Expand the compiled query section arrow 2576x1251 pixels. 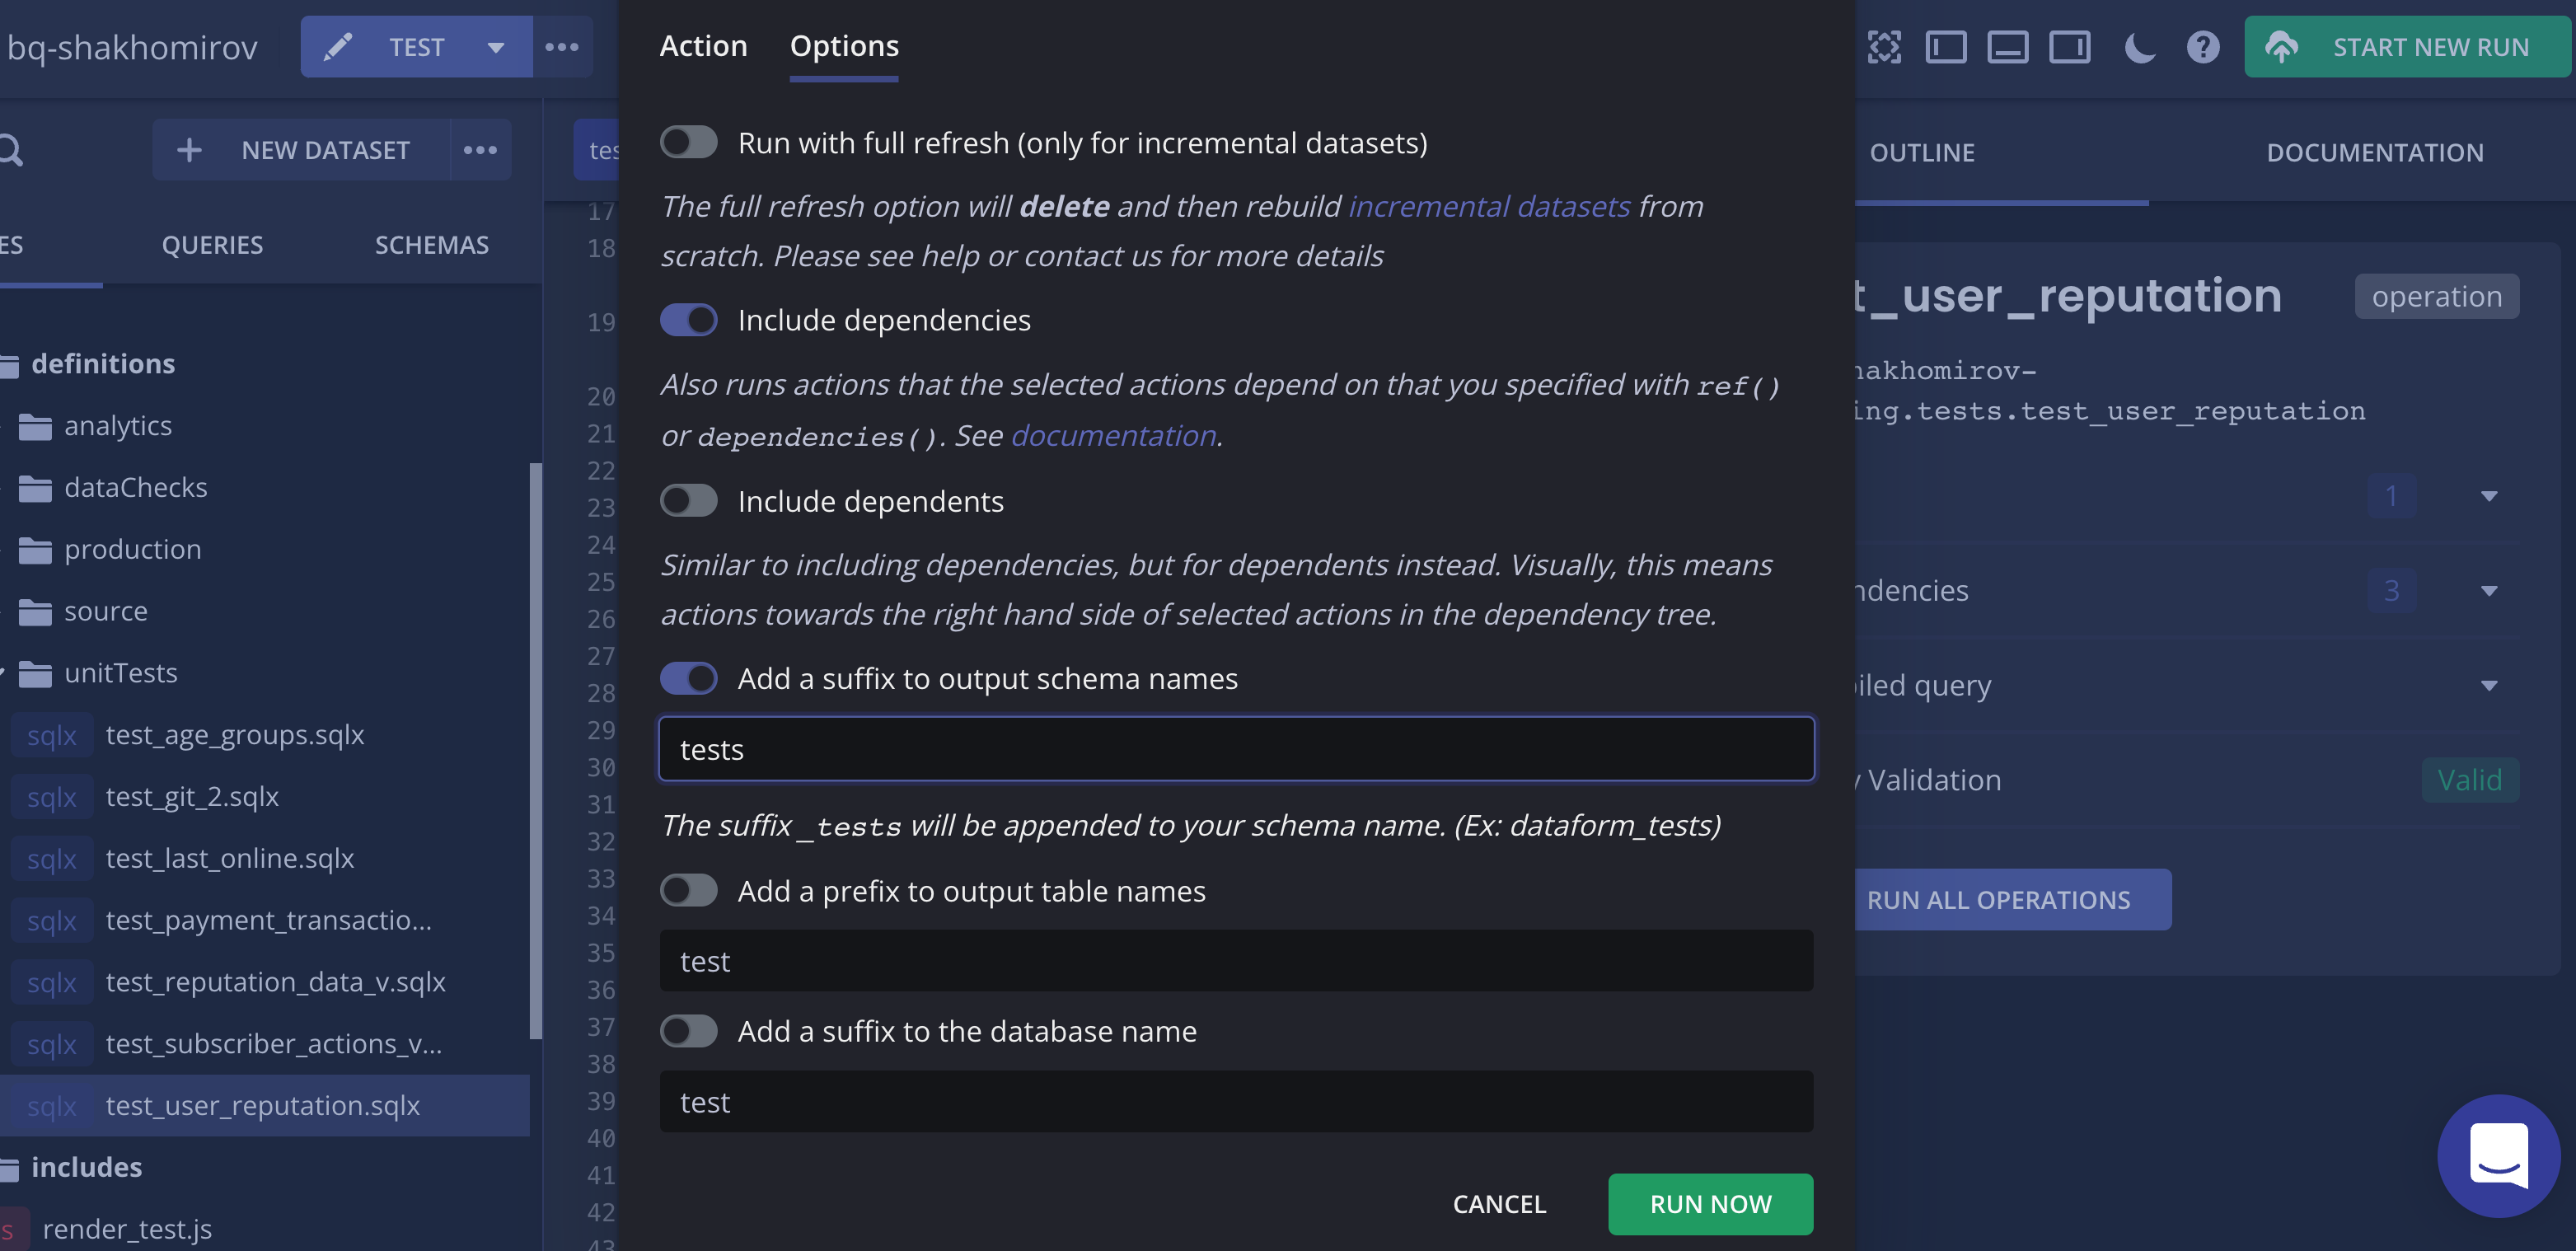[x=2489, y=685]
